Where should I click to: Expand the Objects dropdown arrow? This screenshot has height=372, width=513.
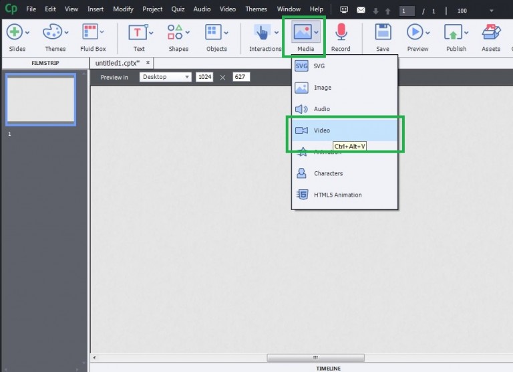(226, 33)
